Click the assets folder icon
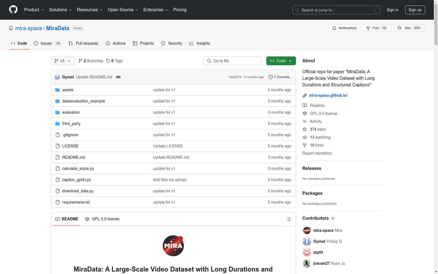This screenshot has width=438, height=274. coord(57,90)
